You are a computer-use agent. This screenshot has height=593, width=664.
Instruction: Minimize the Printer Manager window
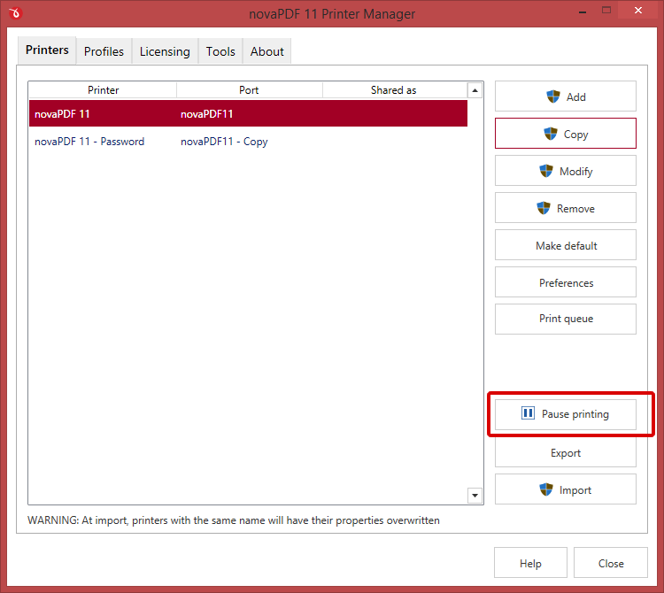coord(583,12)
